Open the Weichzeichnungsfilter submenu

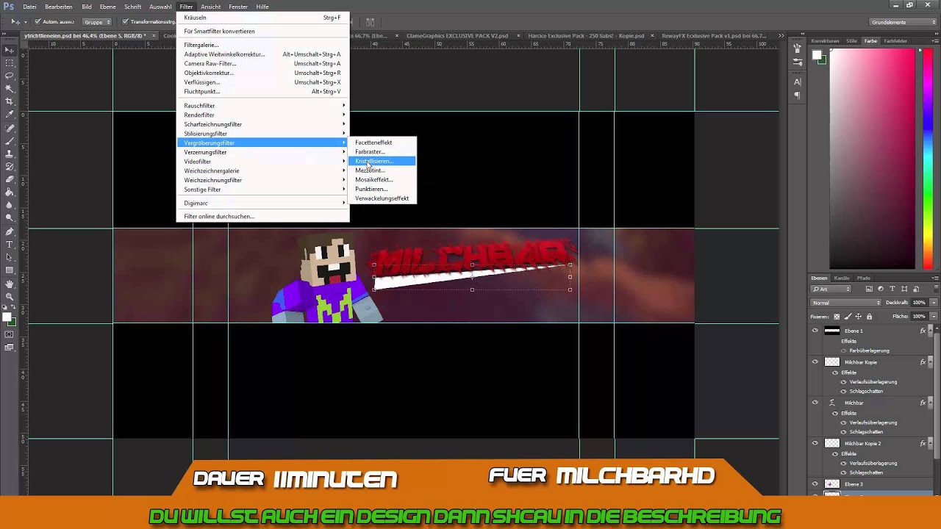[x=263, y=180]
